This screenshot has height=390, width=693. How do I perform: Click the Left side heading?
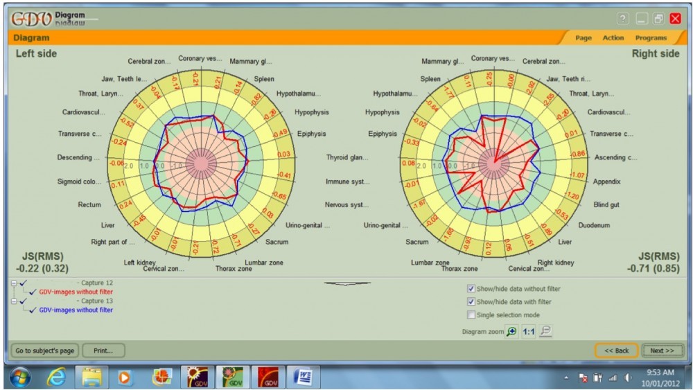(36, 53)
